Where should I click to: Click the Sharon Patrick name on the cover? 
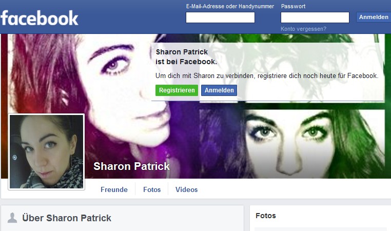131,166
